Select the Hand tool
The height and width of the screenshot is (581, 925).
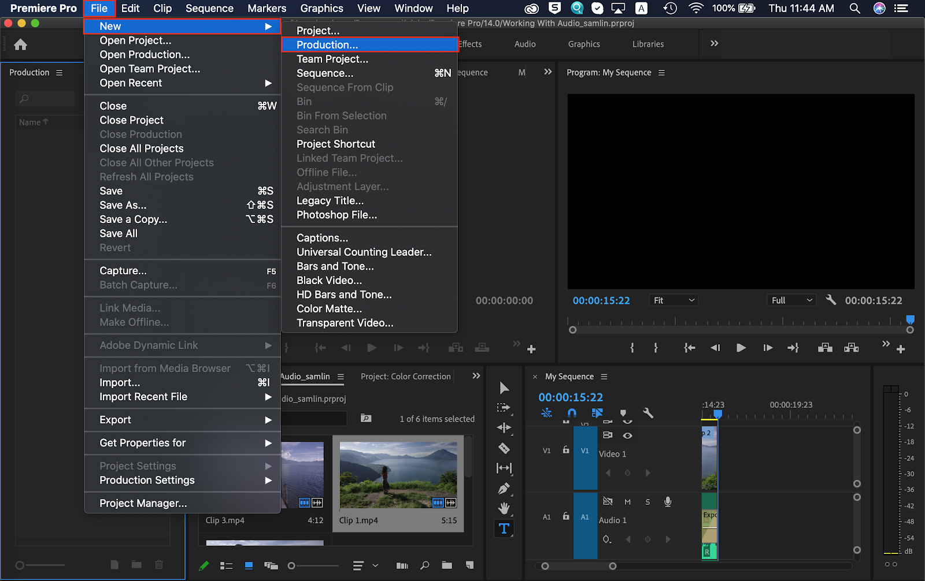point(504,508)
